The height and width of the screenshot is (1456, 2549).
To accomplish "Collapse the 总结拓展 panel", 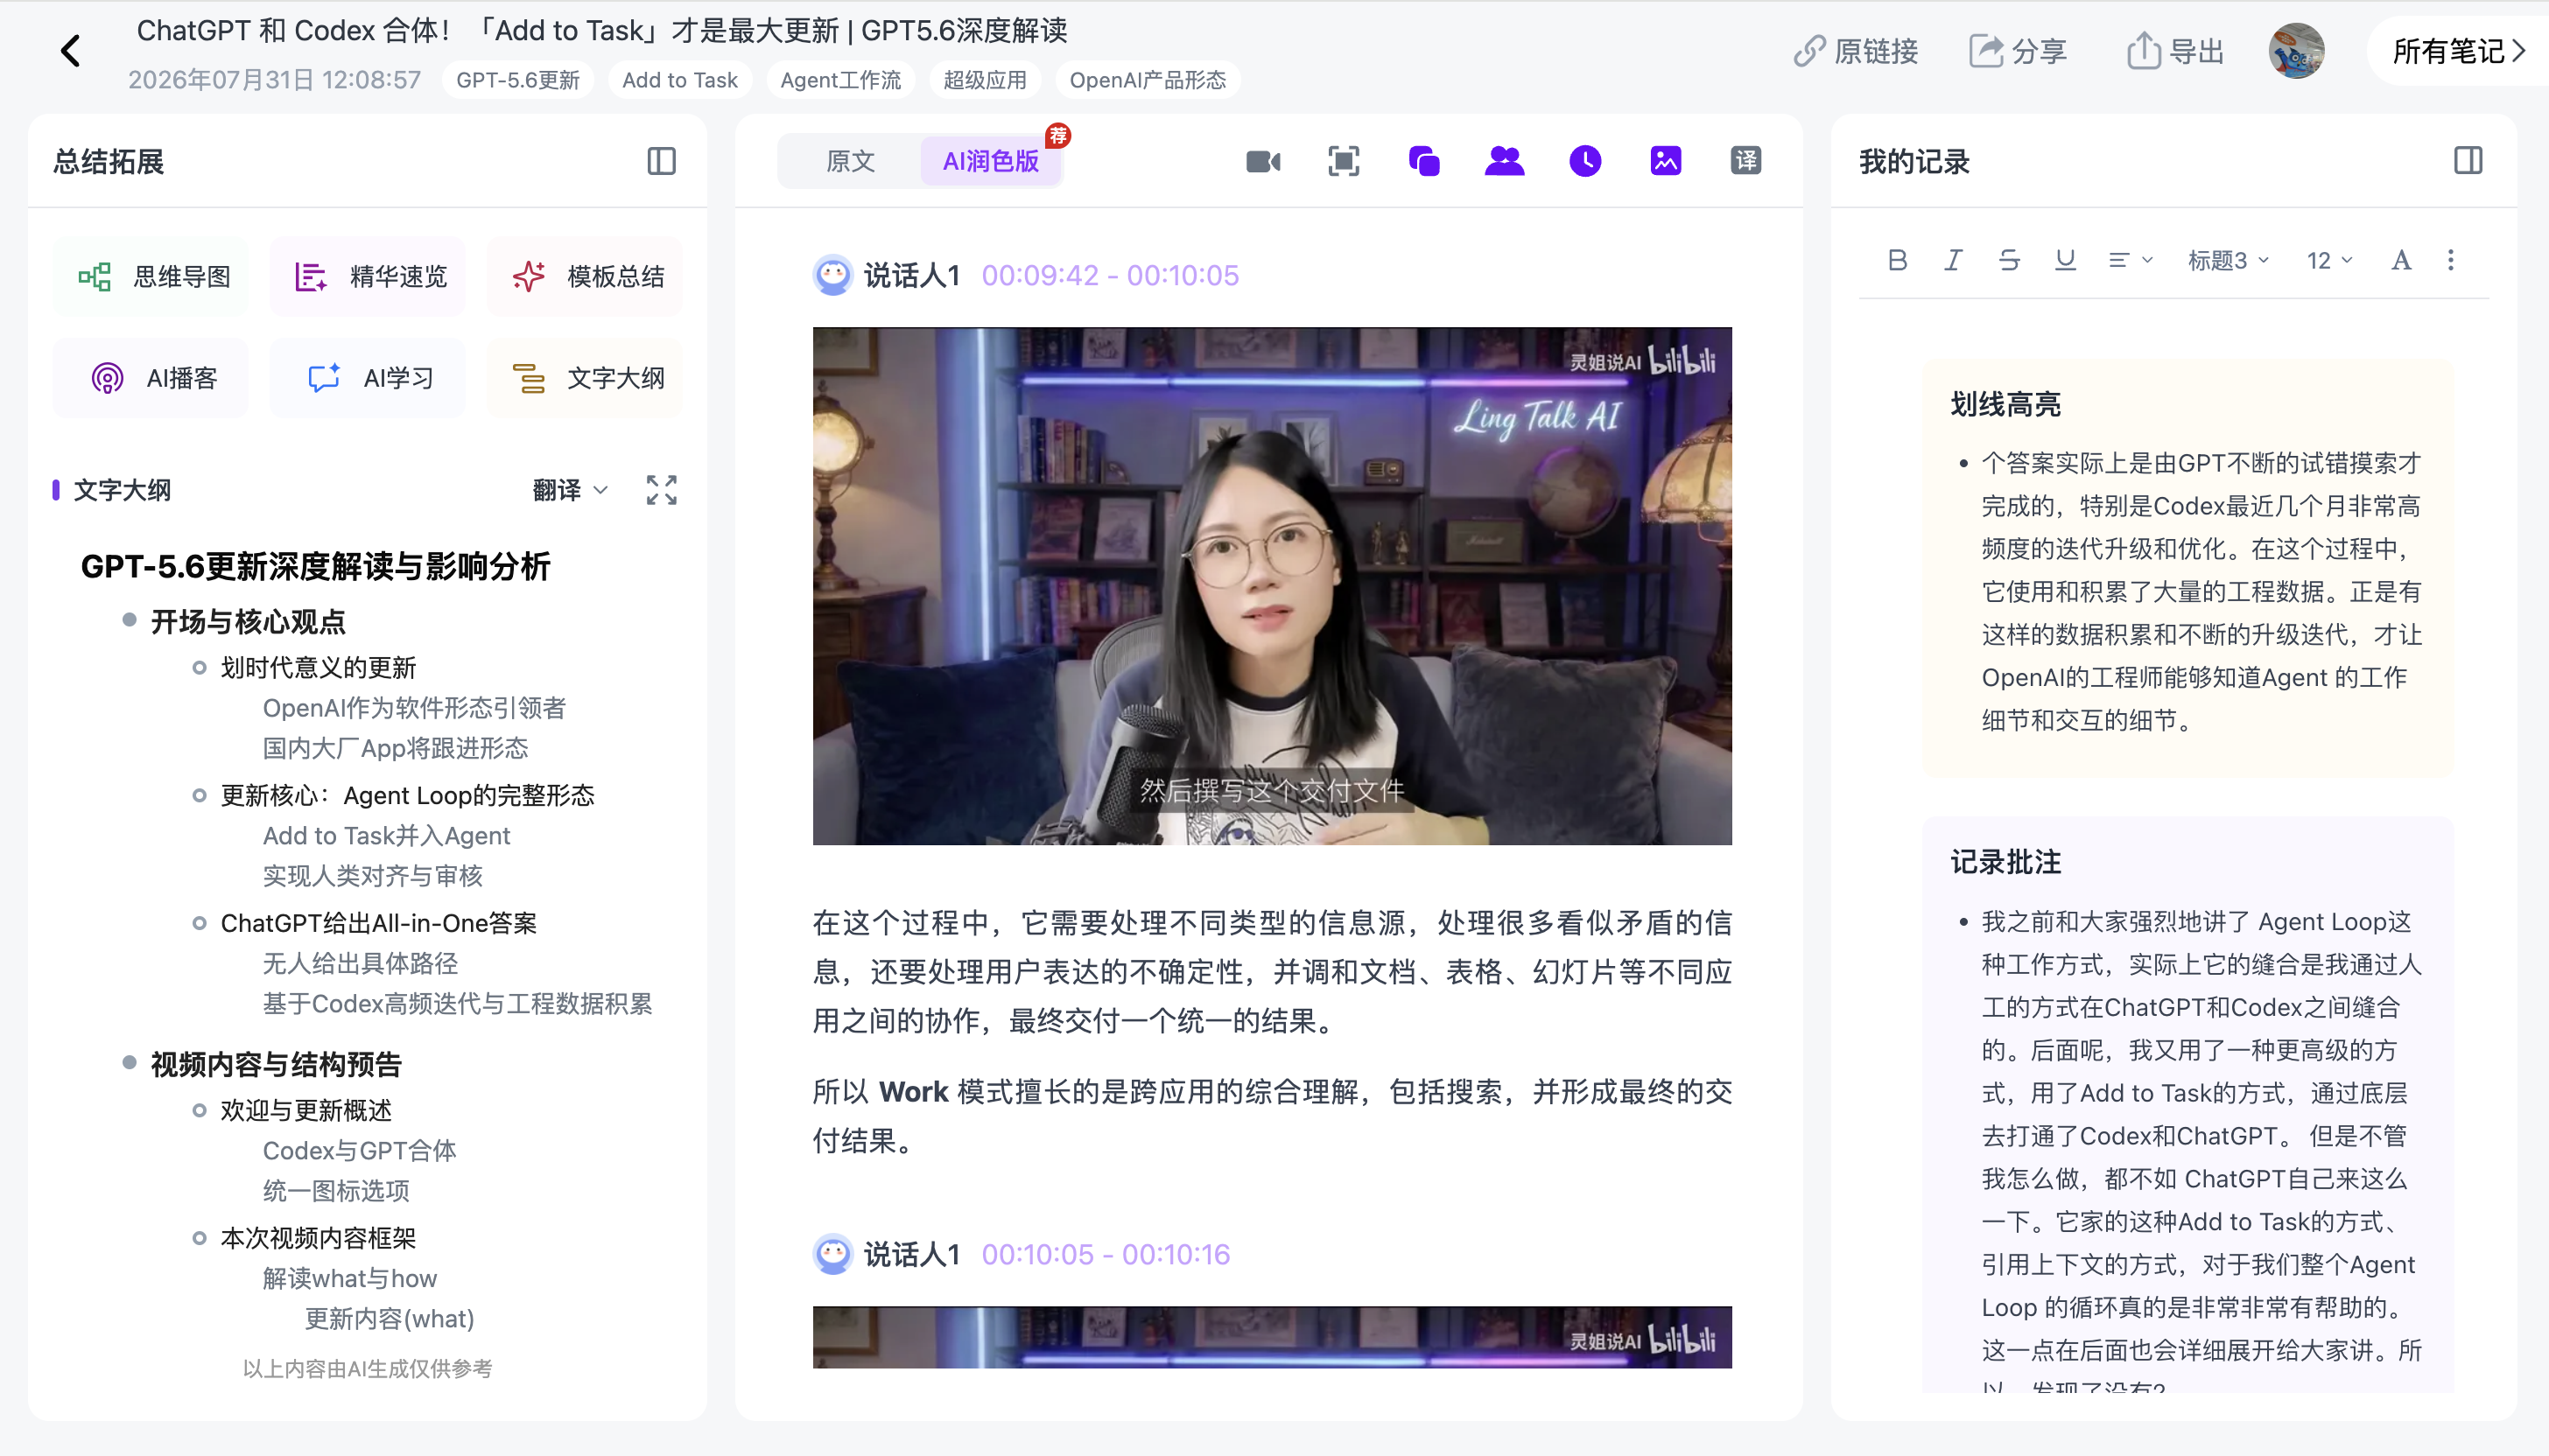I will click(661, 161).
